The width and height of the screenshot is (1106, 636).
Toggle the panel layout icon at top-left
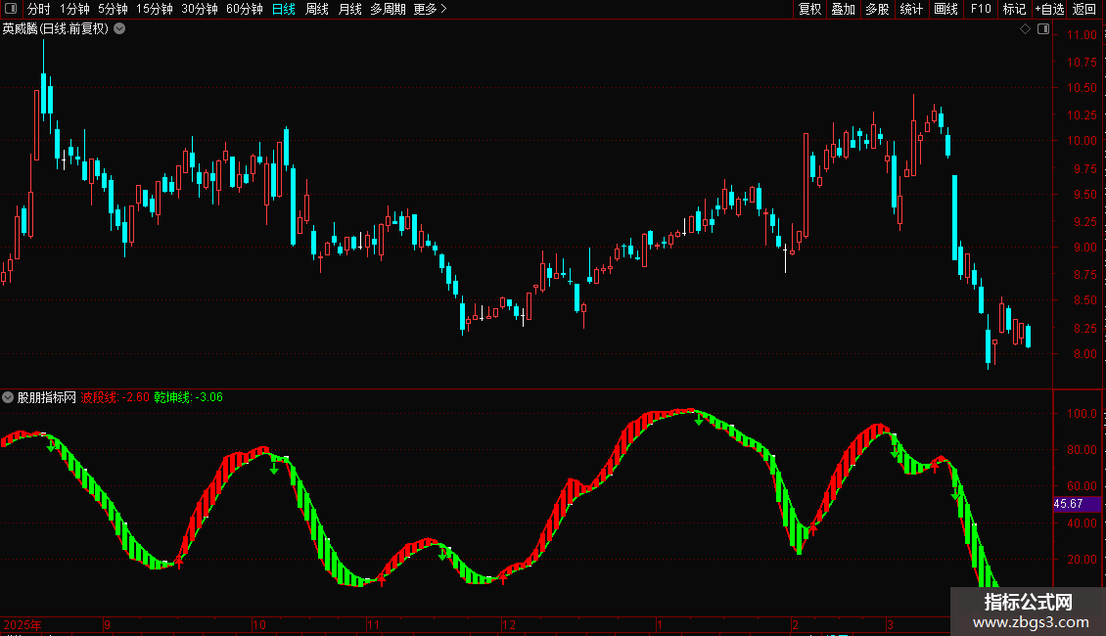pyautogui.click(x=11, y=9)
